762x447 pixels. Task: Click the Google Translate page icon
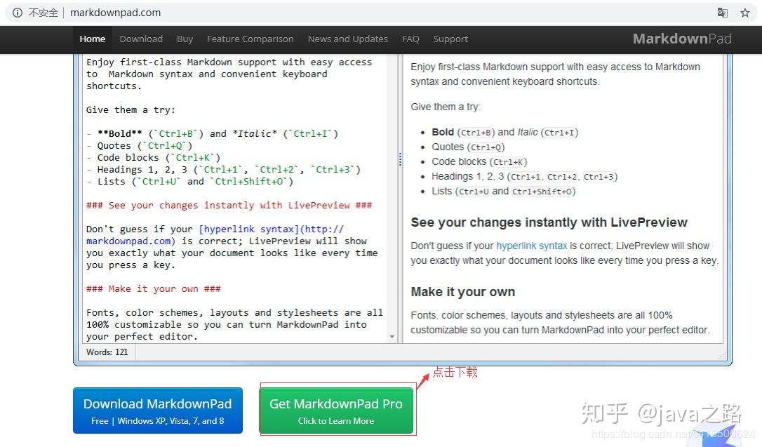[x=723, y=12]
